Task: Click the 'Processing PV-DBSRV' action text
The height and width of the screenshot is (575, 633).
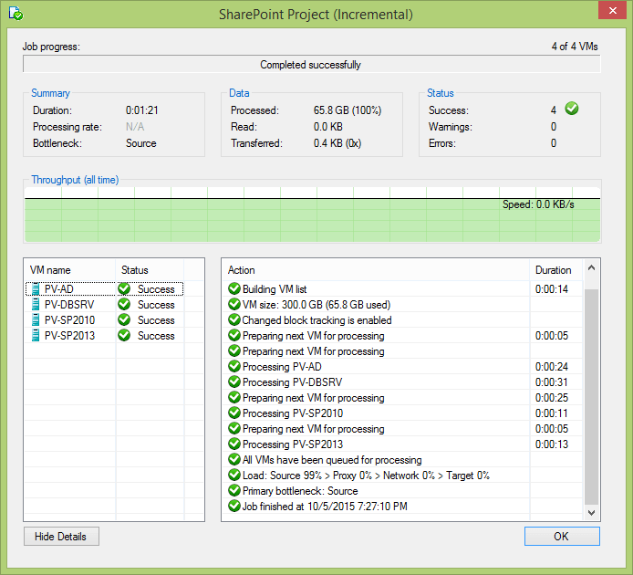Action: tap(292, 382)
